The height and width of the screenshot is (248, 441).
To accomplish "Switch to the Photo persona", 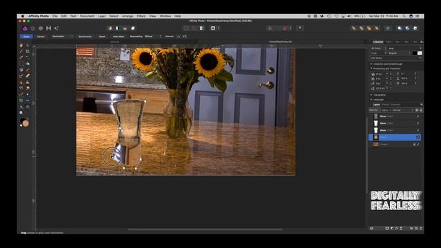I will [x=25, y=28].
